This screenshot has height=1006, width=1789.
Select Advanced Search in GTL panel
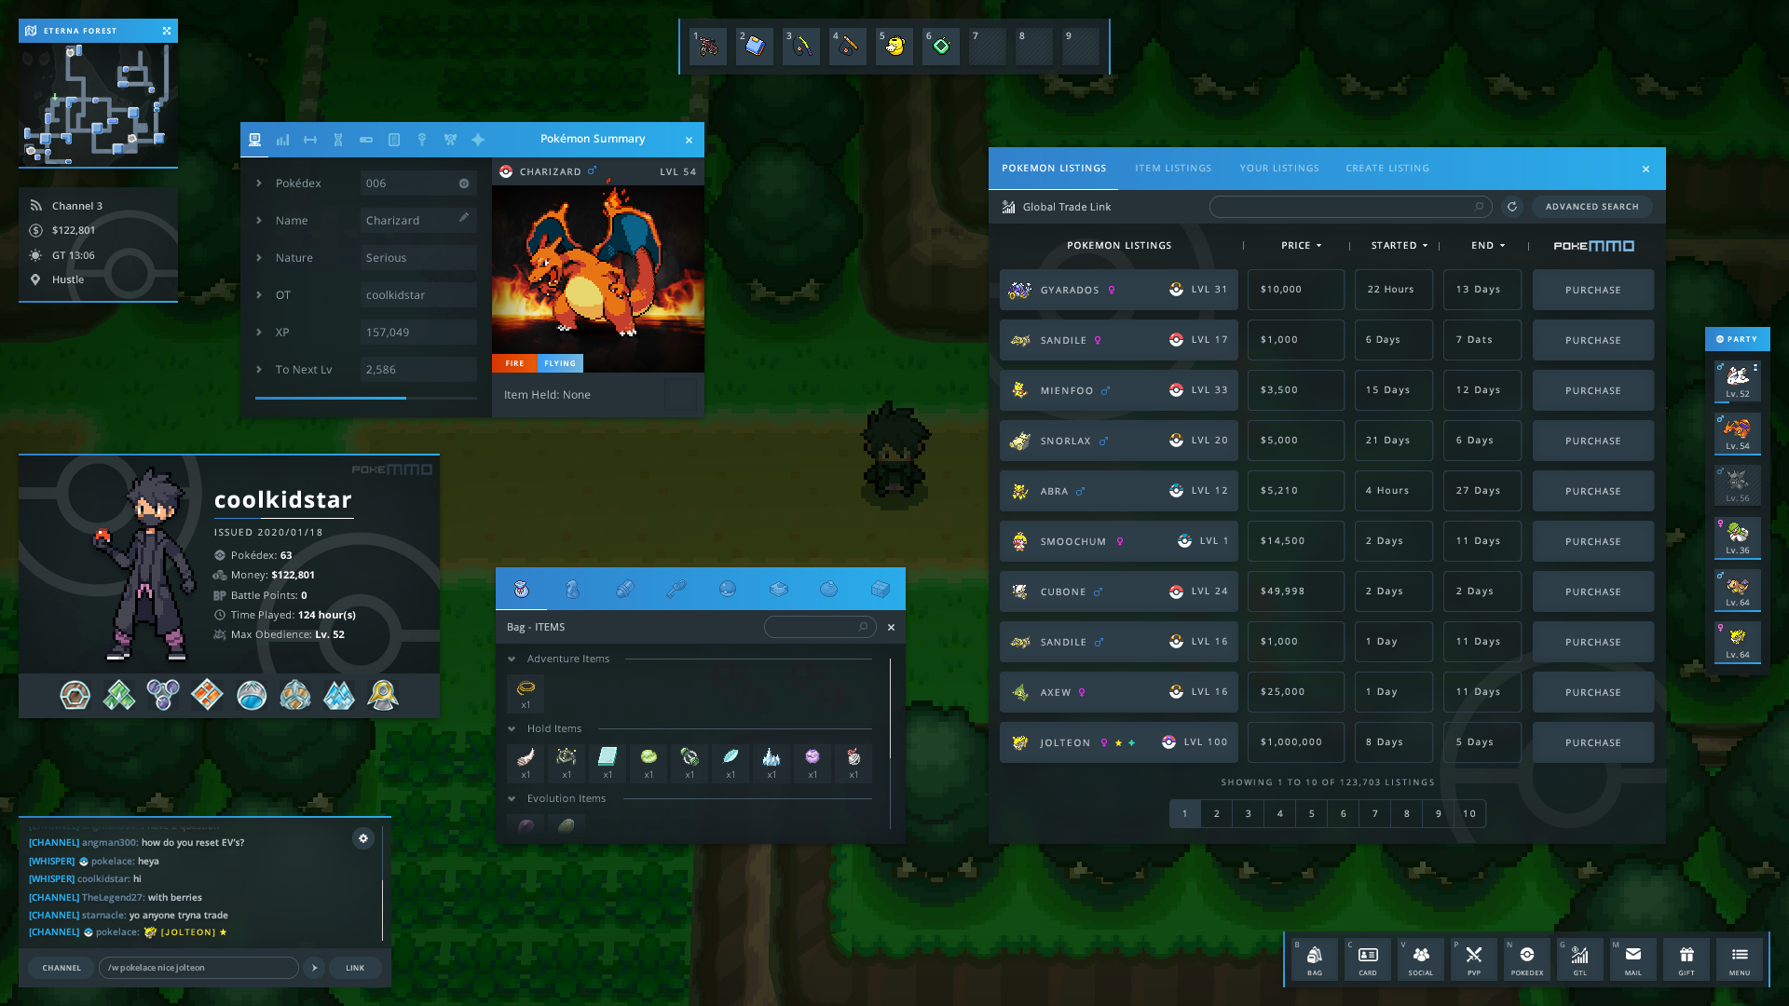pos(1592,205)
